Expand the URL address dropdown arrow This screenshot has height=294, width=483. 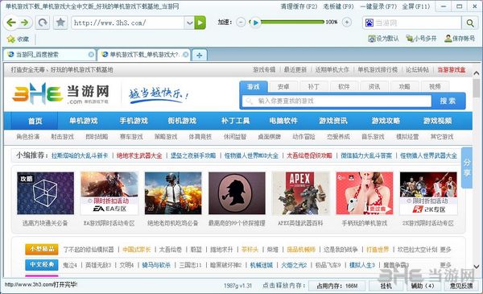point(189,23)
